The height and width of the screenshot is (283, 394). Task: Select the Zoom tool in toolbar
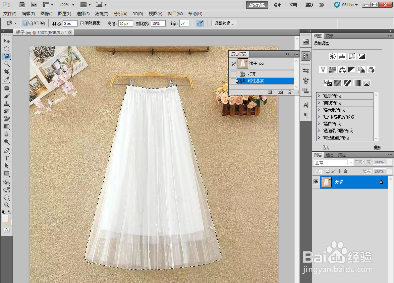(7, 205)
